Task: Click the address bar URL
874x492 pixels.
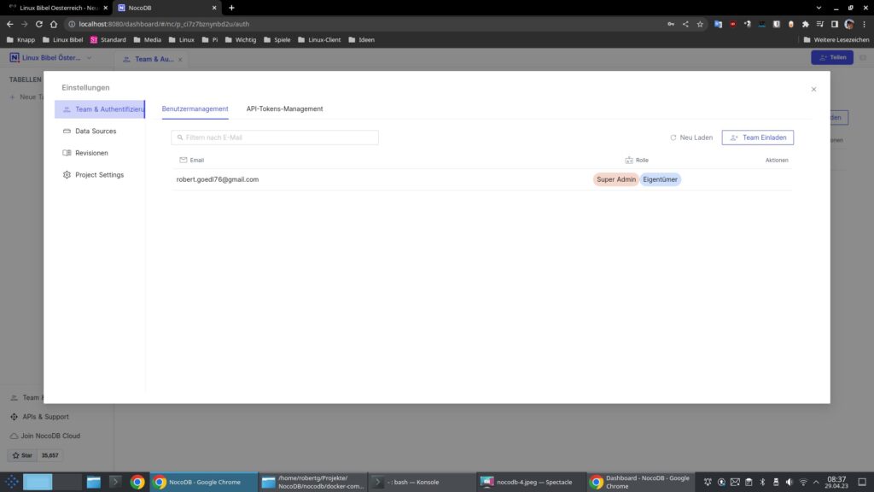Action: pos(164,24)
